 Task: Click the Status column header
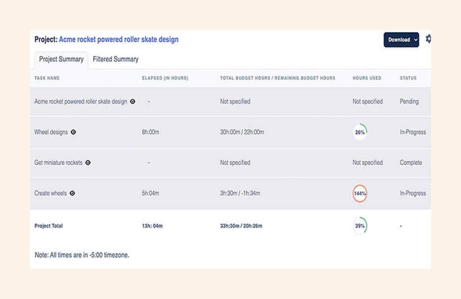click(408, 78)
